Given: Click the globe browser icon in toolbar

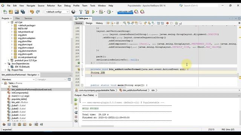Looking at the screenshot, I should [73, 12].
